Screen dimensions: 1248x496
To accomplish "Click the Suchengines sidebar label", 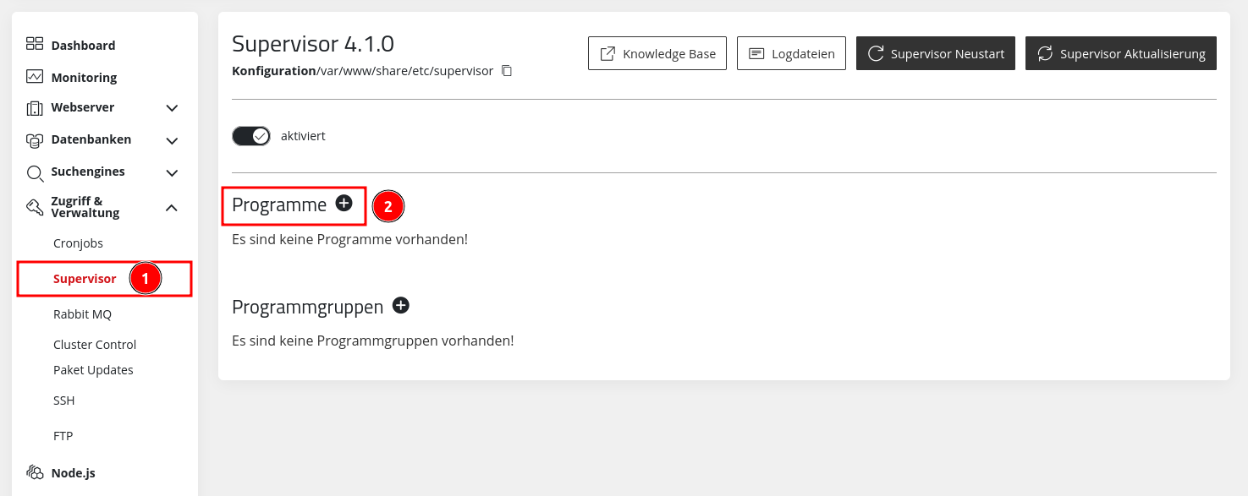I will coord(88,172).
